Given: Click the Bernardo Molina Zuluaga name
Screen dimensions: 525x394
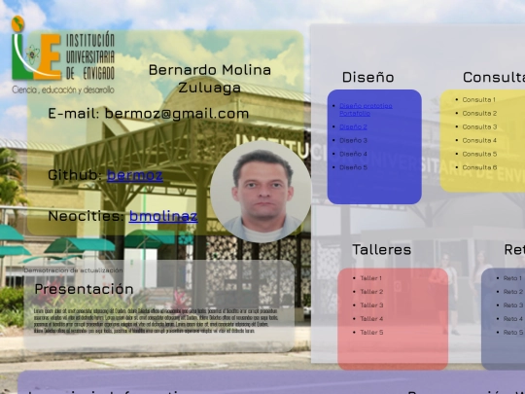Looking at the screenshot, I should click(210, 79).
